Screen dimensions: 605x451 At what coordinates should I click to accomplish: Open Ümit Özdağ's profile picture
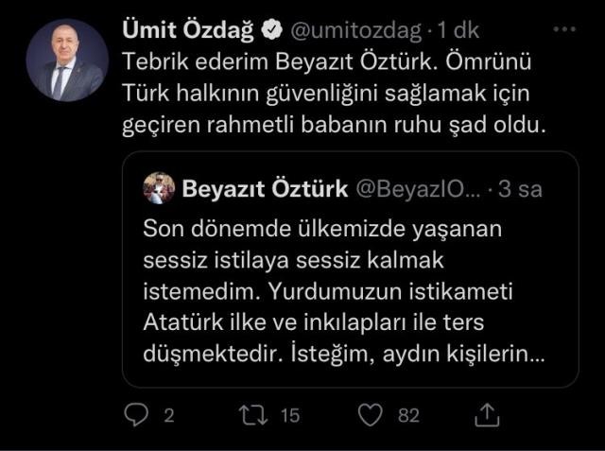coord(66,59)
